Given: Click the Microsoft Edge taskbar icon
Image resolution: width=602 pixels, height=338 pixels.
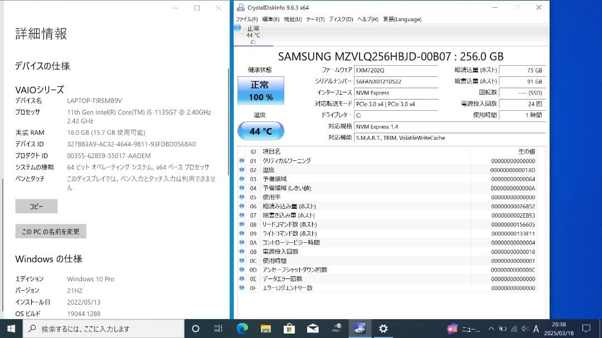Looking at the screenshot, I should click(x=242, y=329).
